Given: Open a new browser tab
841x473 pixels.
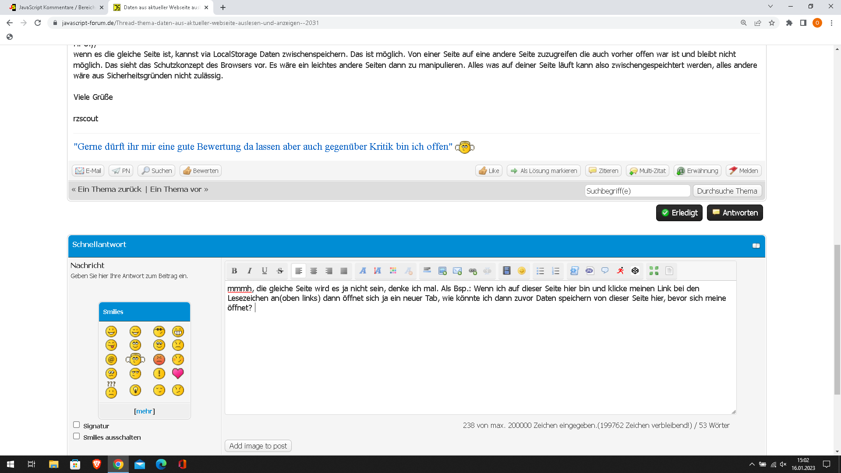Looking at the screenshot, I should pyautogui.click(x=223, y=7).
